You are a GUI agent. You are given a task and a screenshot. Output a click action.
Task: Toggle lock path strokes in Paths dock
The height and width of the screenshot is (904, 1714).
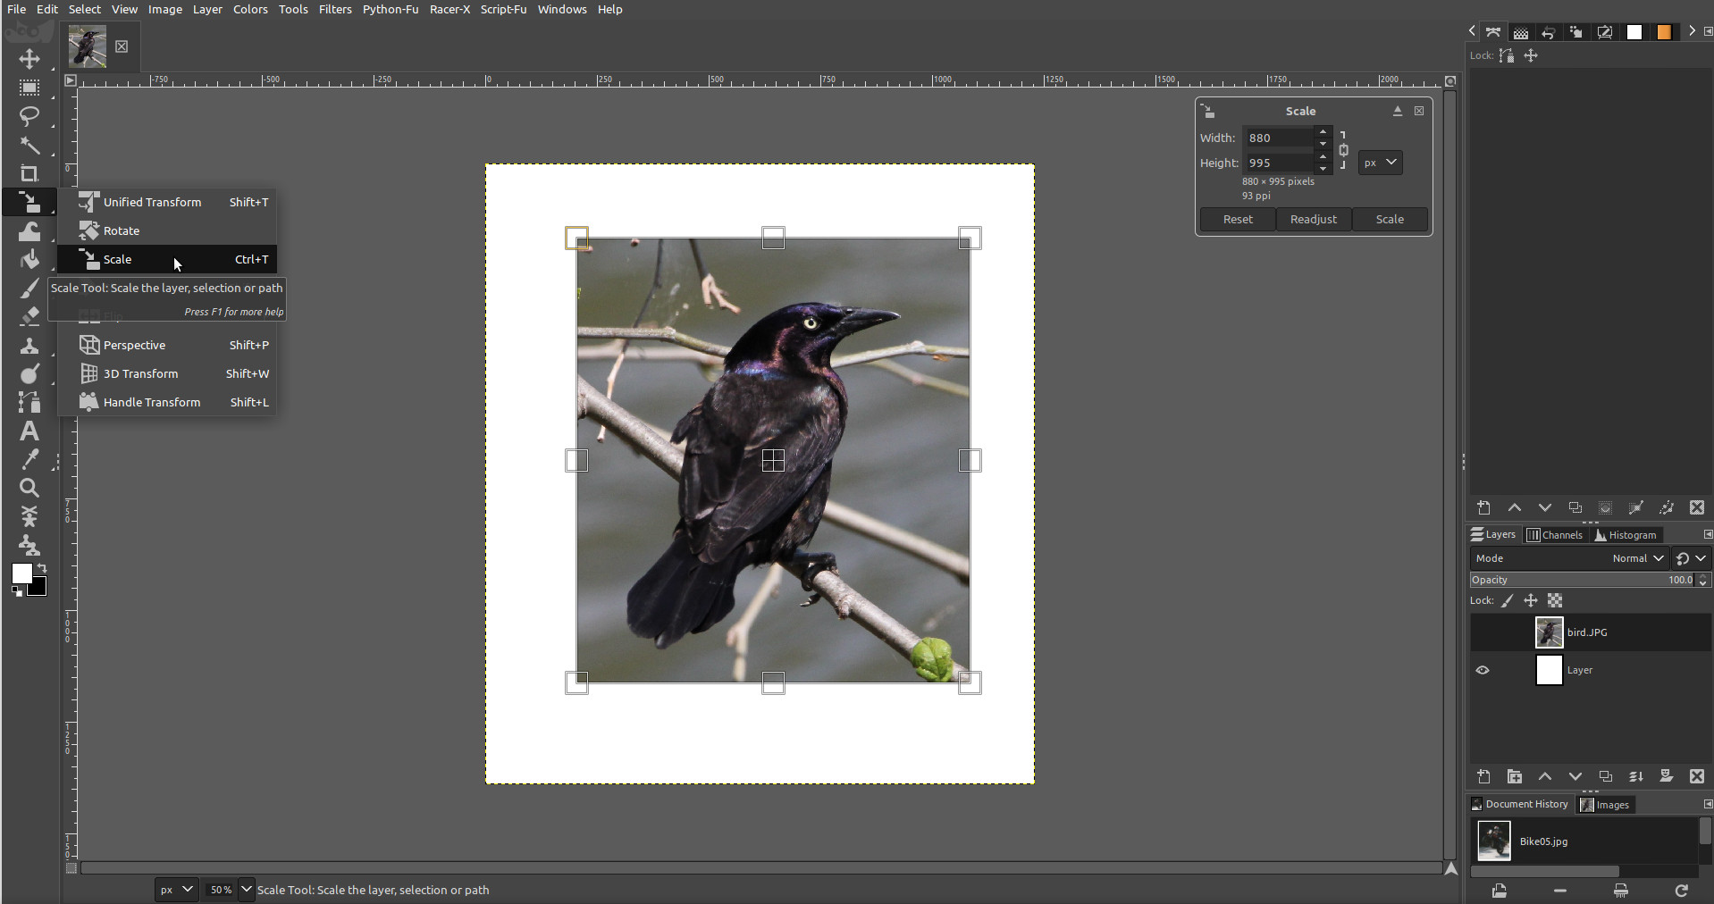(x=1507, y=55)
